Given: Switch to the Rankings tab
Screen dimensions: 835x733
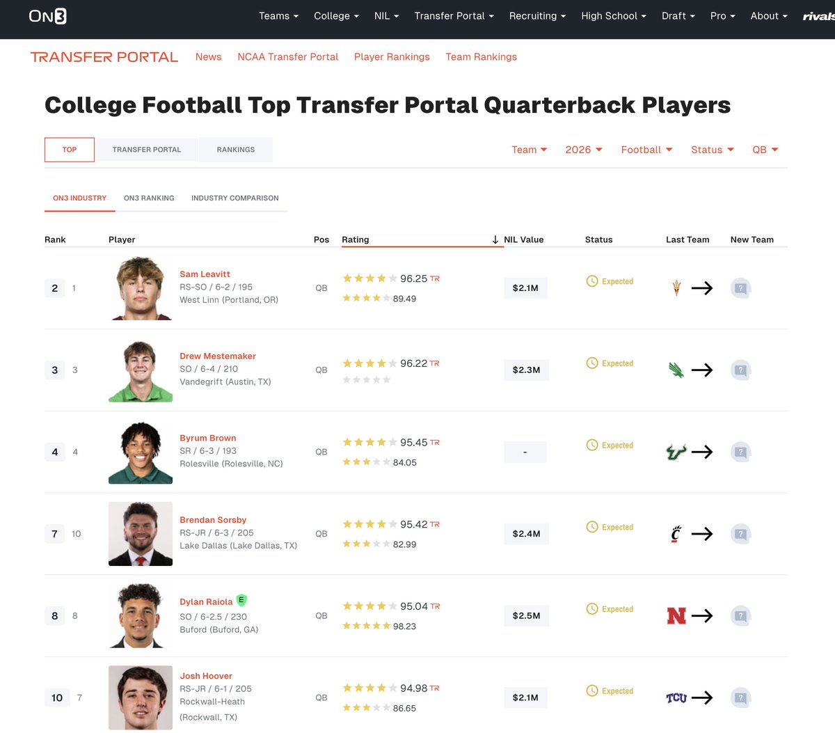Looking at the screenshot, I should pyautogui.click(x=236, y=150).
